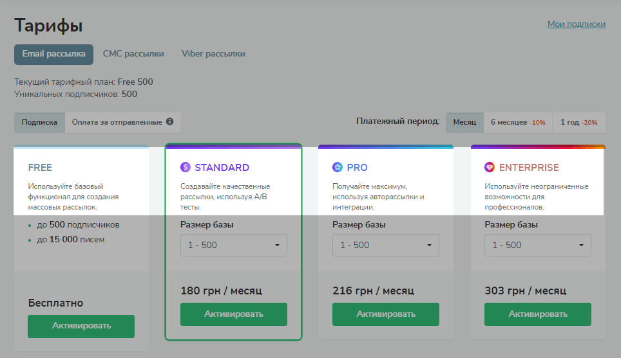This screenshot has height=358, width=621.
Task: Switch to Подписка billing mode
Action: (39, 122)
